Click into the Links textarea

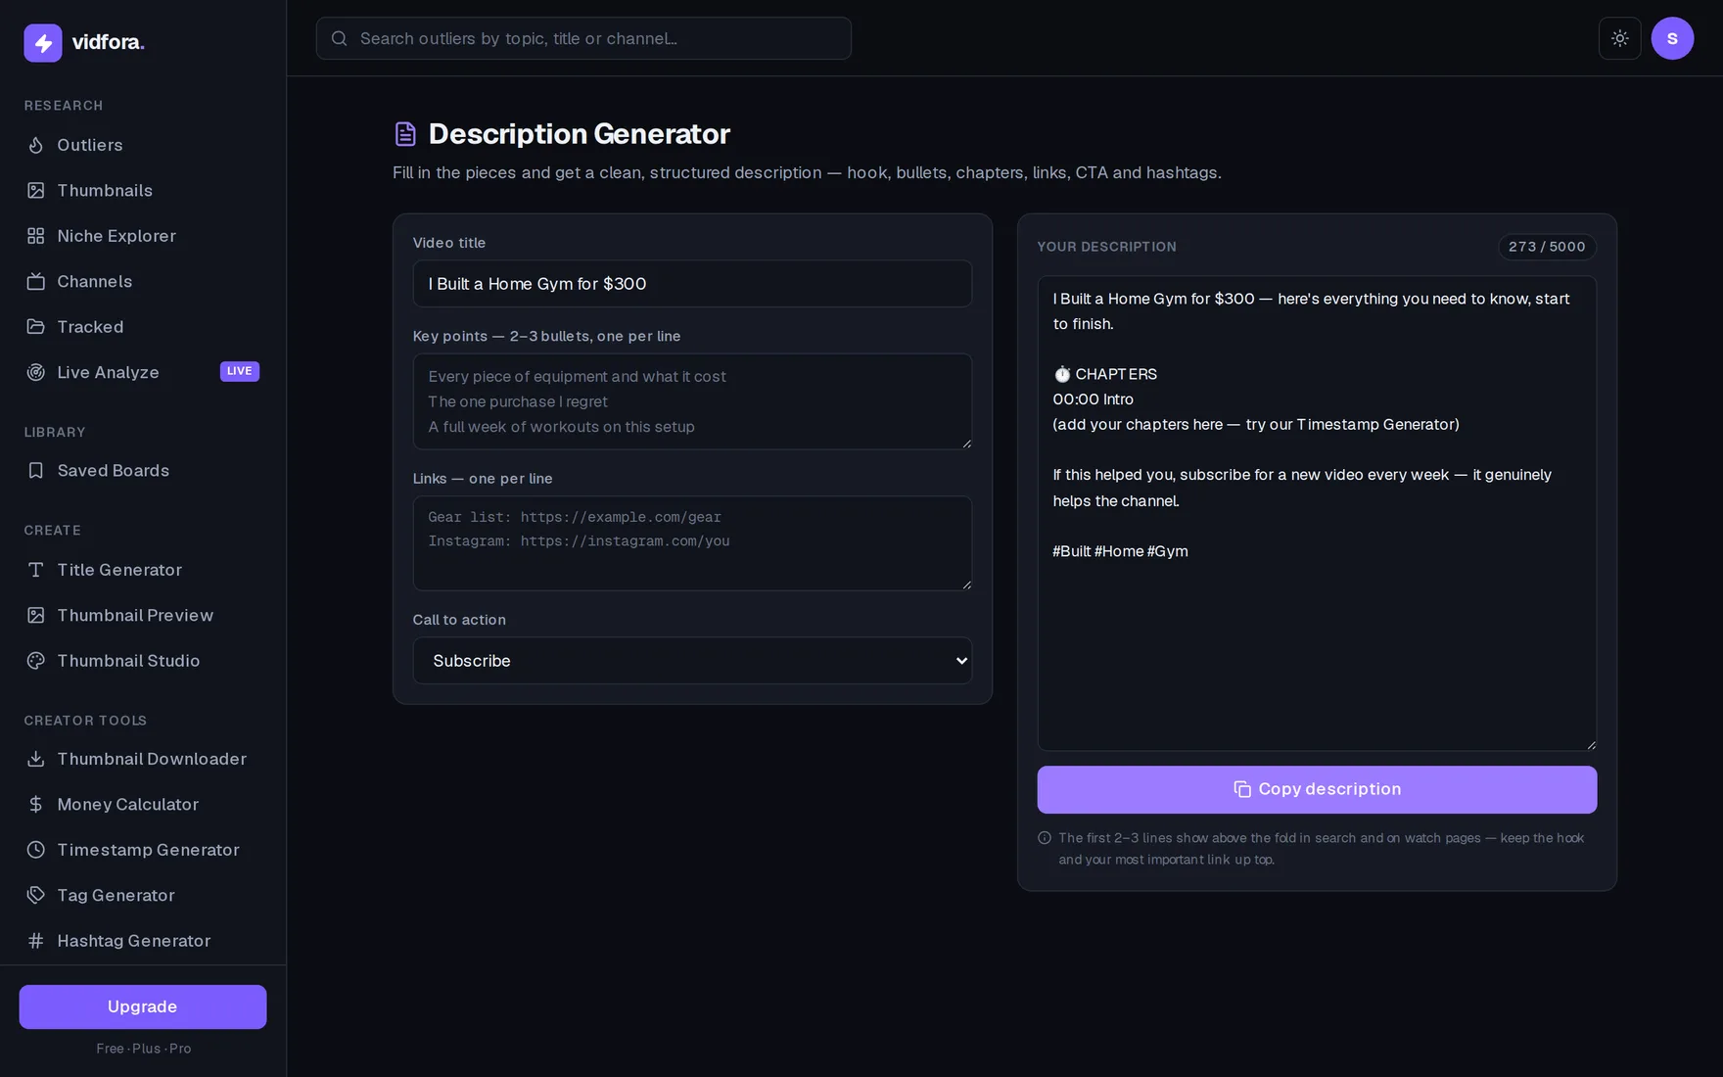click(x=692, y=543)
